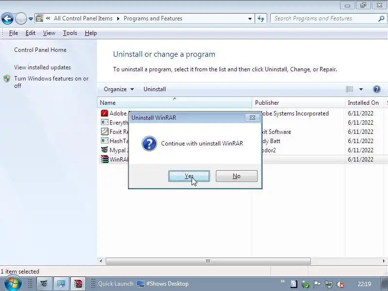Select the Mypal raccoon icon in list

click(x=104, y=150)
